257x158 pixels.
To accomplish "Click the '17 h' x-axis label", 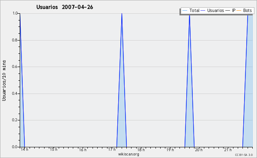I will [112, 149].
